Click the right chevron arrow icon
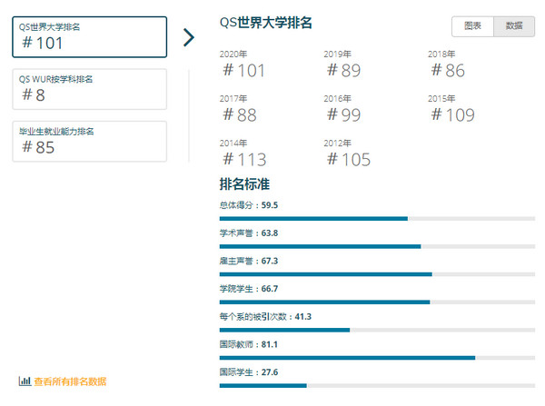The height and width of the screenshot is (406, 545). (x=189, y=37)
